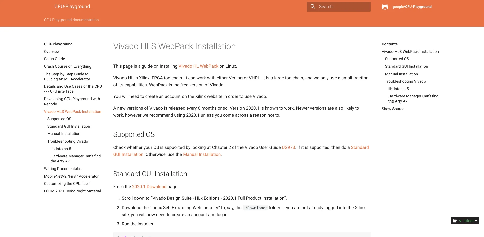
Task: Jump to Troubleshooting Vivado in left sidebar
Action: coord(68,141)
